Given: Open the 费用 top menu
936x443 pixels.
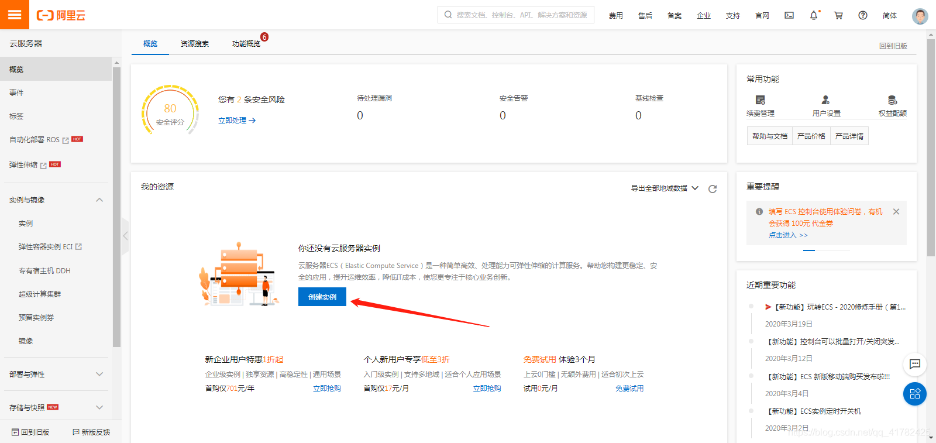Looking at the screenshot, I should click(x=615, y=16).
